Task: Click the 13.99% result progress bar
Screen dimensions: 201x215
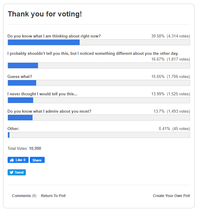Action: pos(99,100)
